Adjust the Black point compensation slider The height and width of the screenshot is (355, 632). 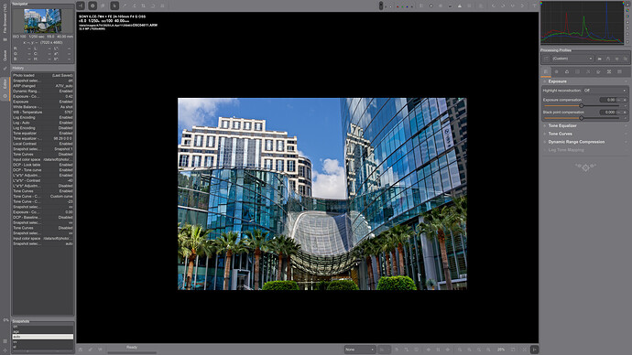click(x=582, y=118)
